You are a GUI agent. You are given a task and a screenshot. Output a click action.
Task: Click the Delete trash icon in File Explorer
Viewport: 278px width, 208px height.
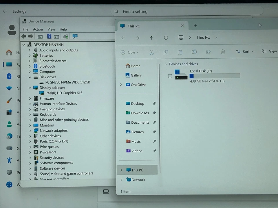coord(223,52)
